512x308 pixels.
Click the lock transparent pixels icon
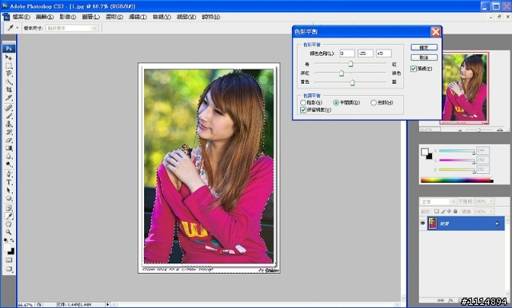coord(437,211)
